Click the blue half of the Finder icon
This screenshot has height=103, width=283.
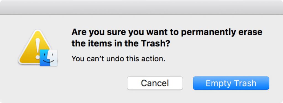[44, 58]
